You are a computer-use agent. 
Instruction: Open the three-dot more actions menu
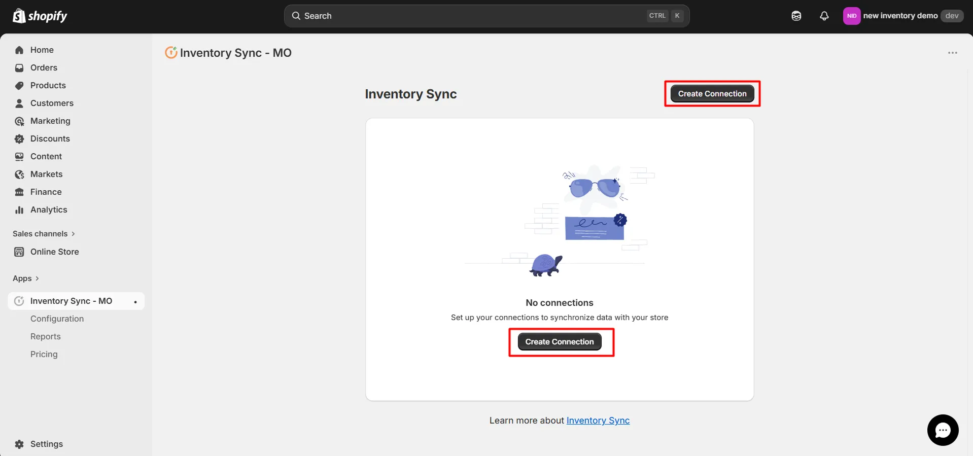pyautogui.click(x=953, y=53)
